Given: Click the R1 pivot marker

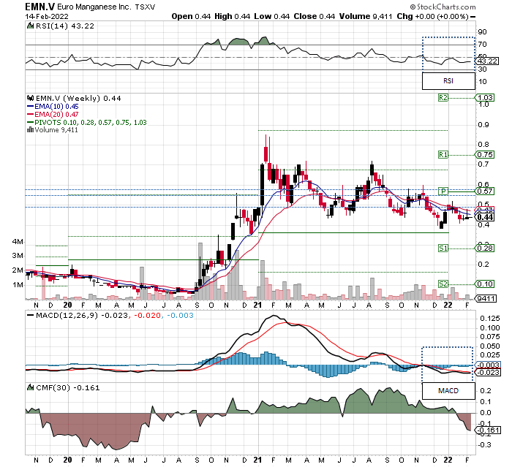Looking at the screenshot, I should pyautogui.click(x=443, y=155).
